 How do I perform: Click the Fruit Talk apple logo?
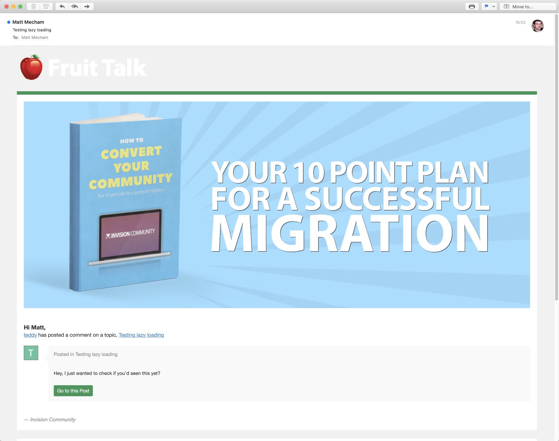tap(31, 67)
